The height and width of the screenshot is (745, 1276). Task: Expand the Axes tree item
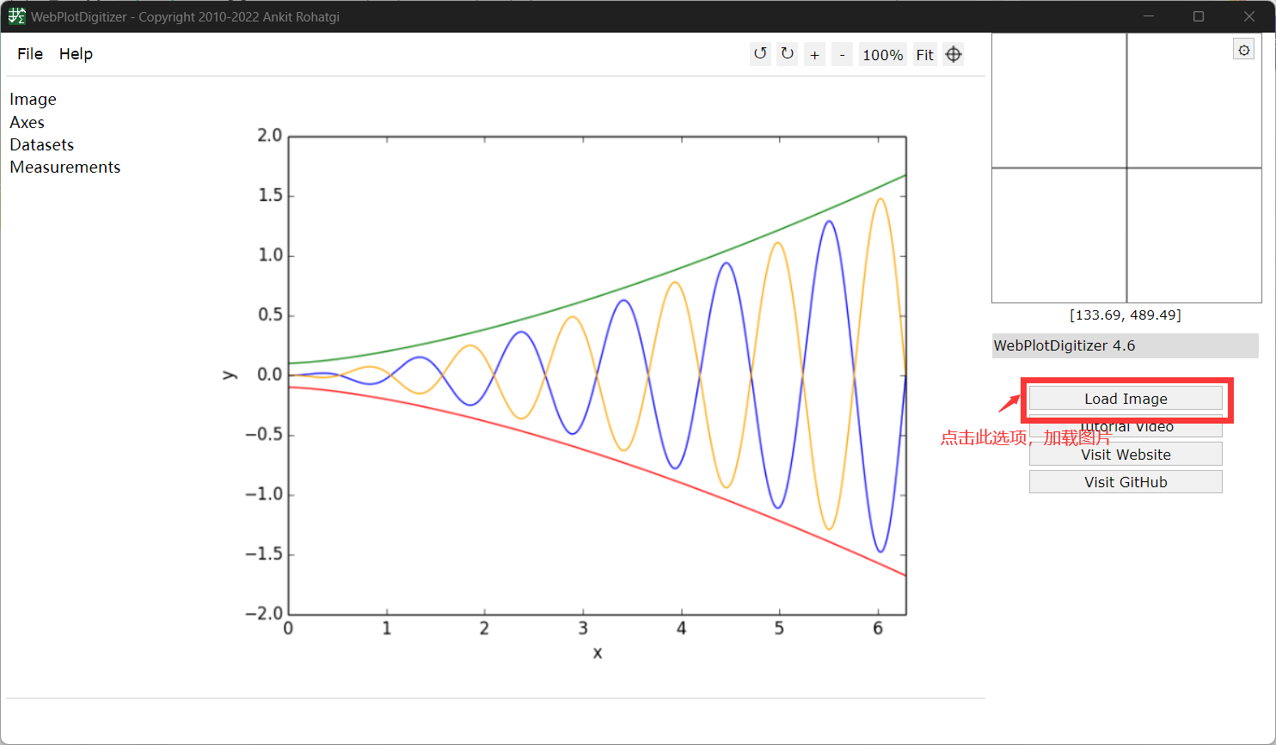click(x=27, y=122)
